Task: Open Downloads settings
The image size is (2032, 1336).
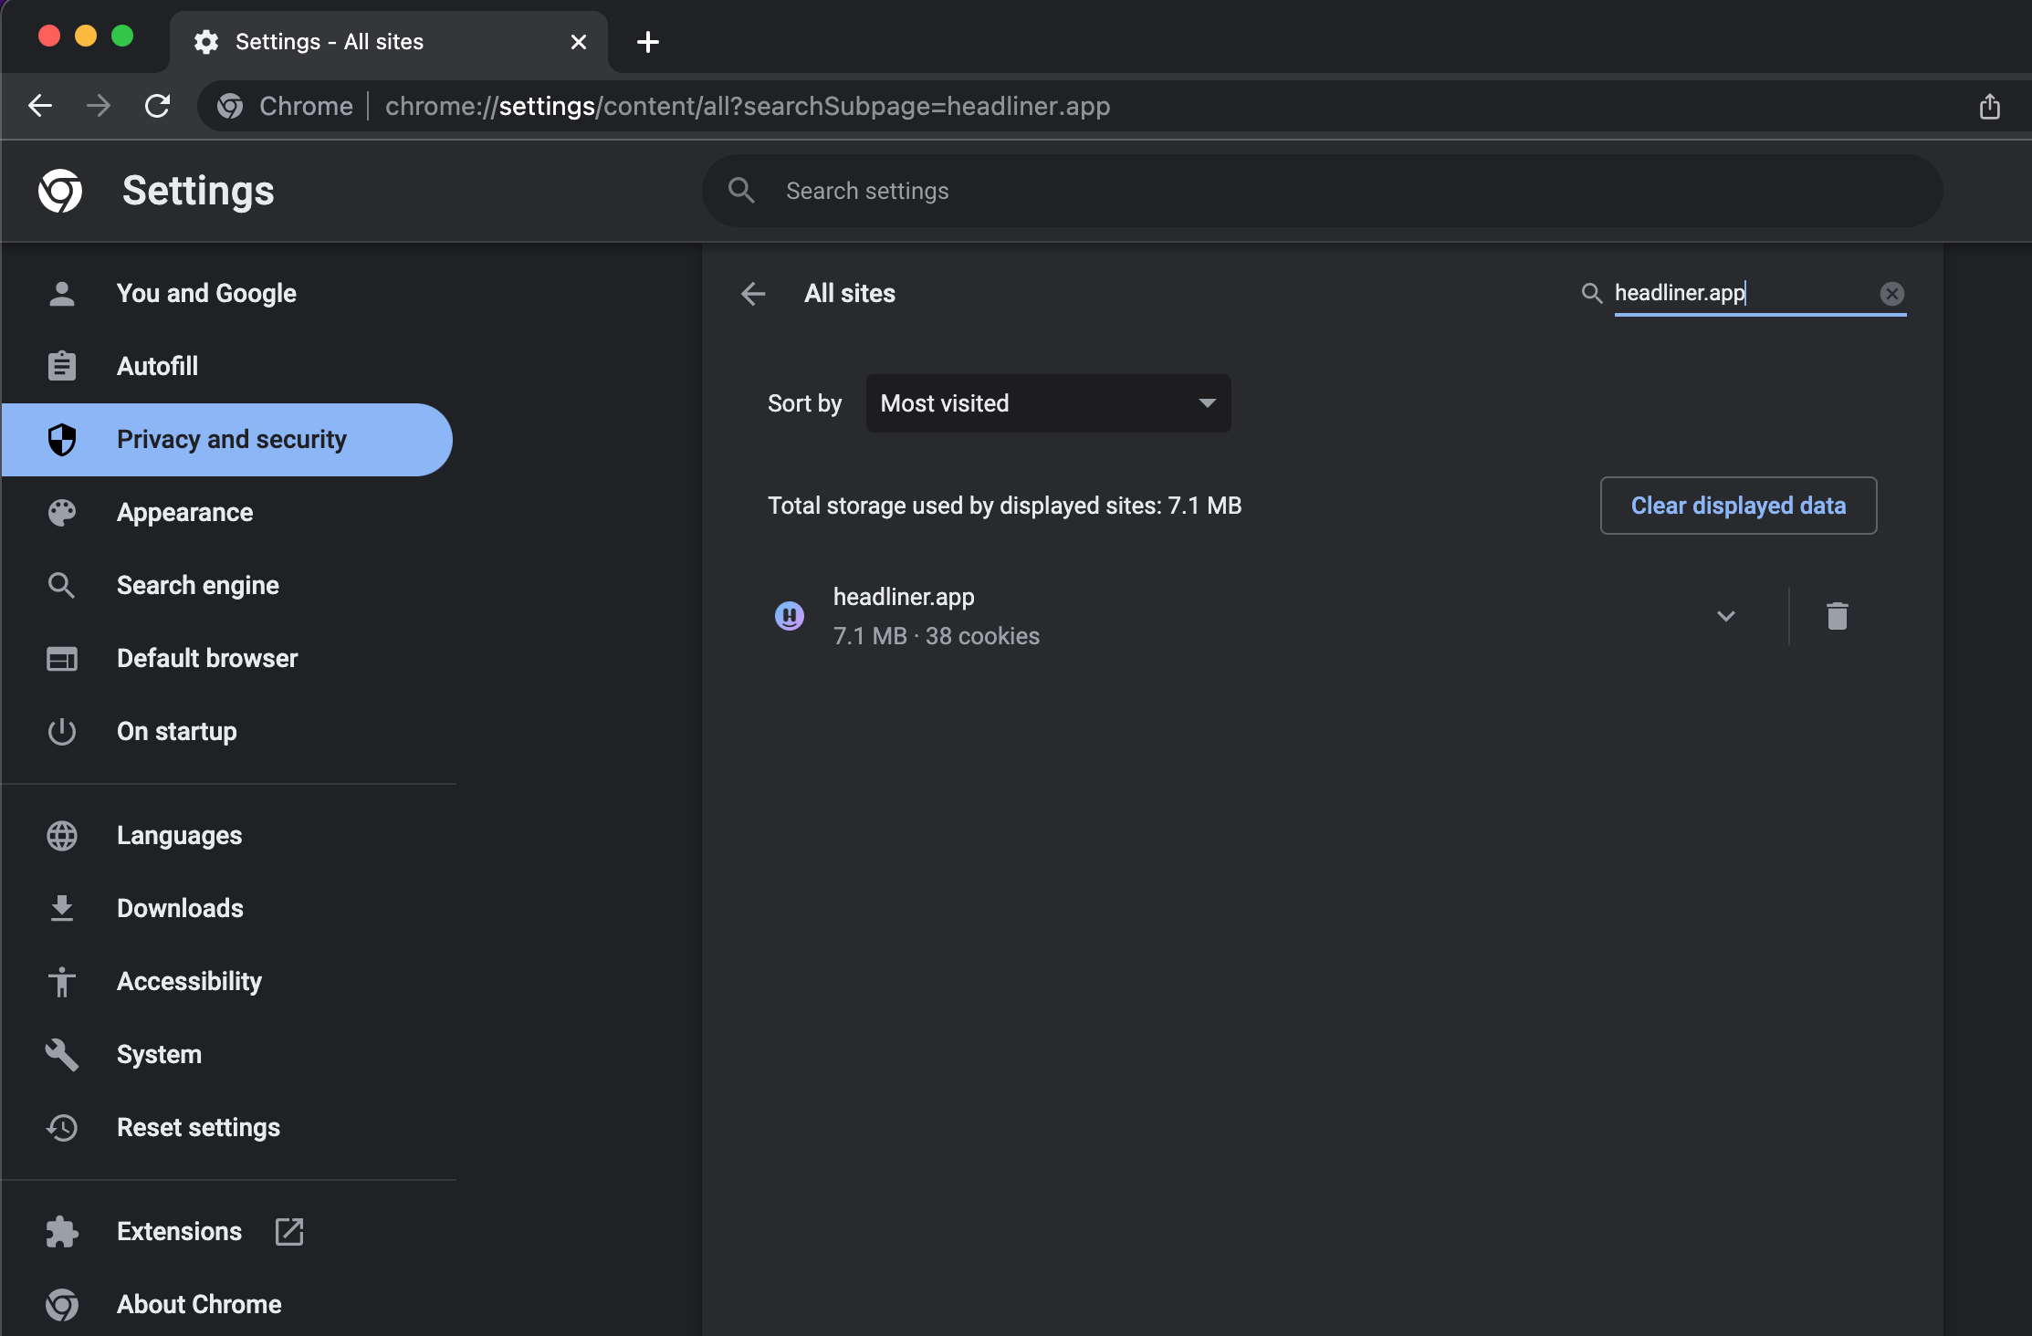Action: [227, 908]
